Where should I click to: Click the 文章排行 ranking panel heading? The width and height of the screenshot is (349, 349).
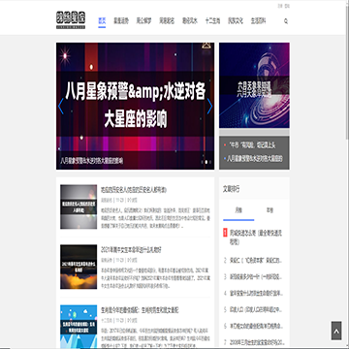point(232,189)
